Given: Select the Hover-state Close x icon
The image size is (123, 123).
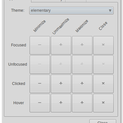Looking at the screenshot, I should point(103,103).
